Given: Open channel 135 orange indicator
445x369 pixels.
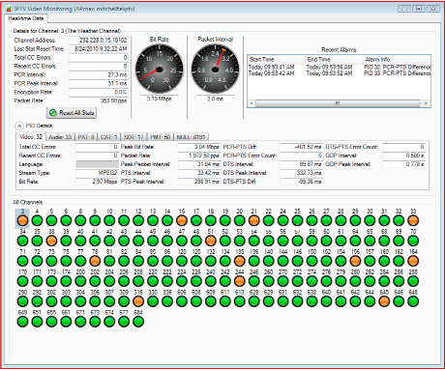Looking at the screenshot, I should pyautogui.click(x=240, y=261).
